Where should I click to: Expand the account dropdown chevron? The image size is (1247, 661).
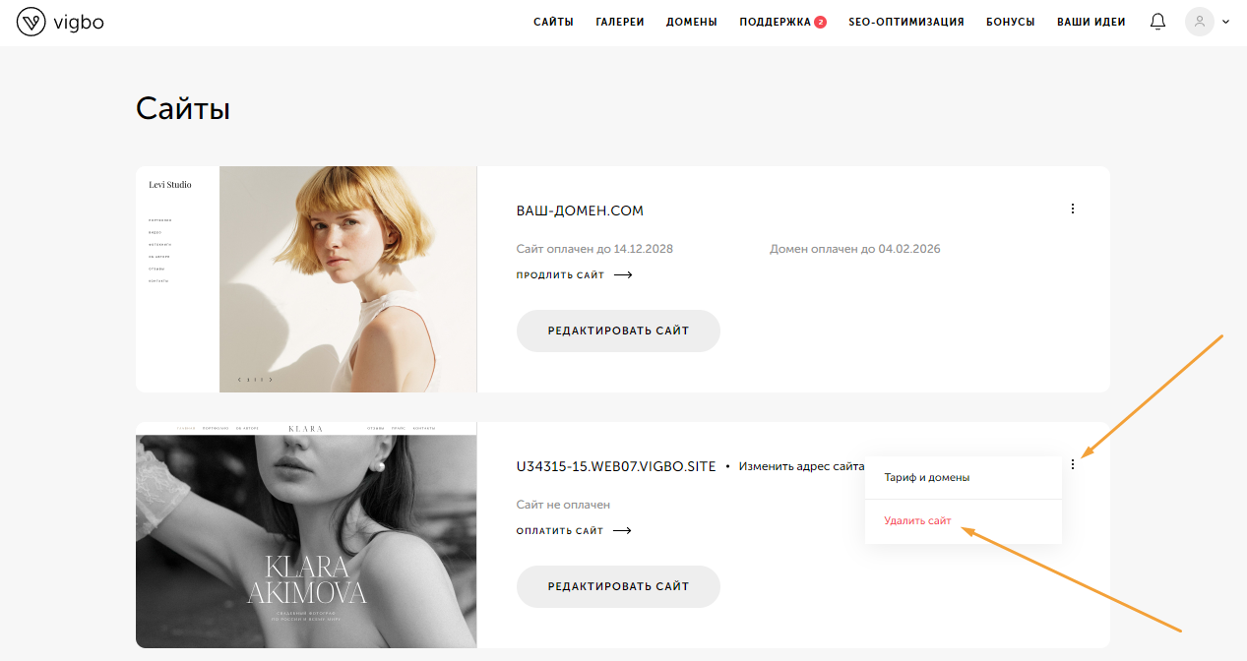[x=1225, y=22]
